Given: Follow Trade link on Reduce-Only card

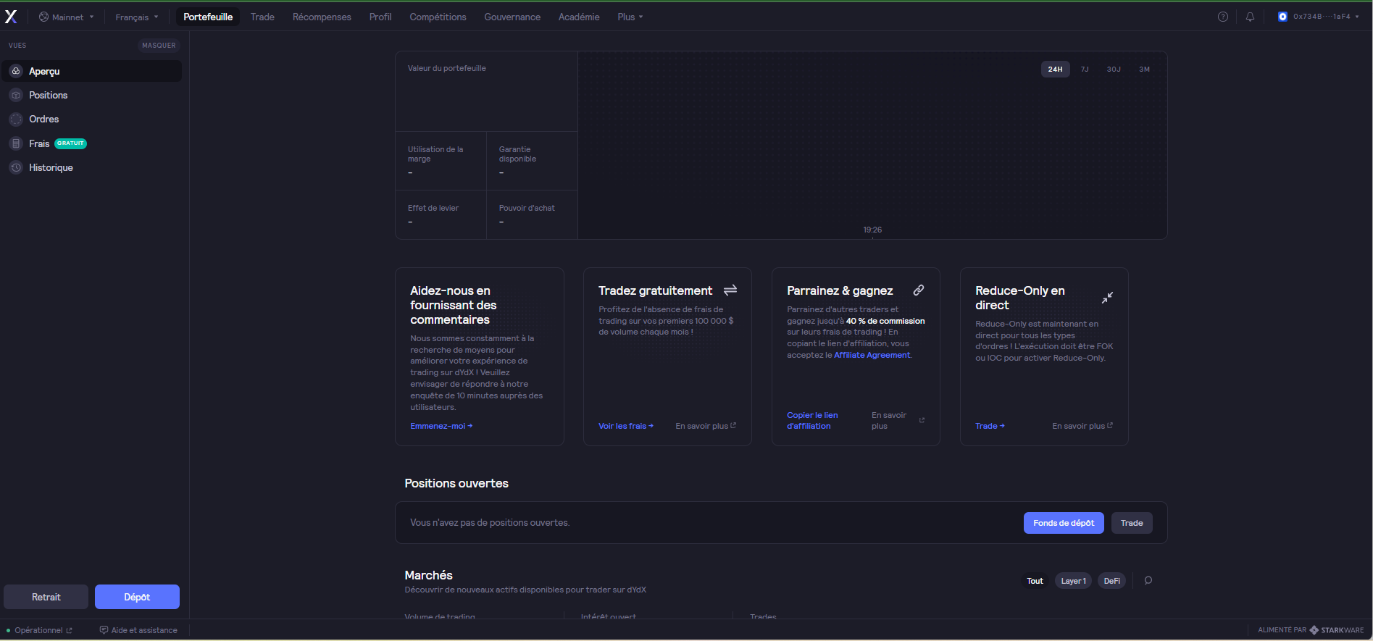Looking at the screenshot, I should click(990, 426).
